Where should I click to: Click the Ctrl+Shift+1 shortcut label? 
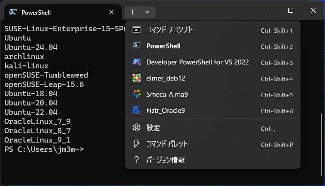pyautogui.click(x=277, y=31)
